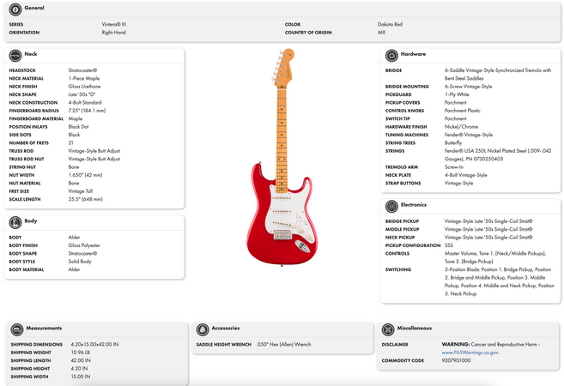Click the Accessories section icon

[x=203, y=329]
